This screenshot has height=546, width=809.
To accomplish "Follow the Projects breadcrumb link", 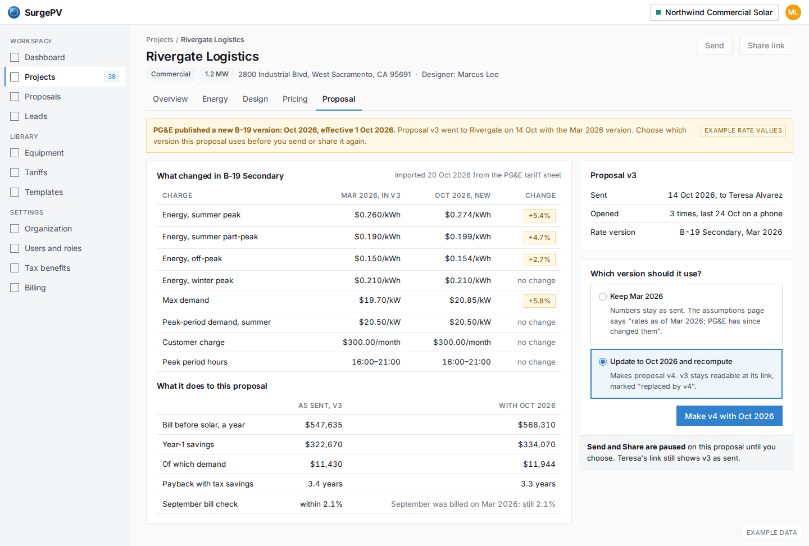I will tap(160, 40).
